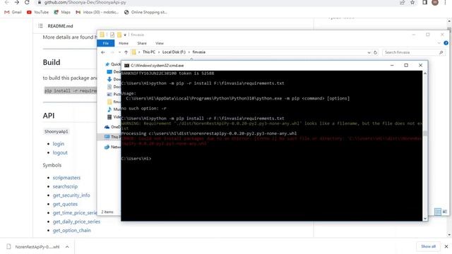Click Explorer back navigation arrow

point(103,52)
